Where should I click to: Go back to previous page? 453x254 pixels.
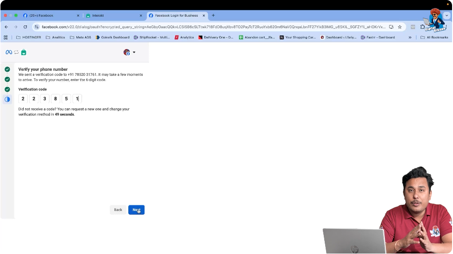pyautogui.click(x=6, y=27)
